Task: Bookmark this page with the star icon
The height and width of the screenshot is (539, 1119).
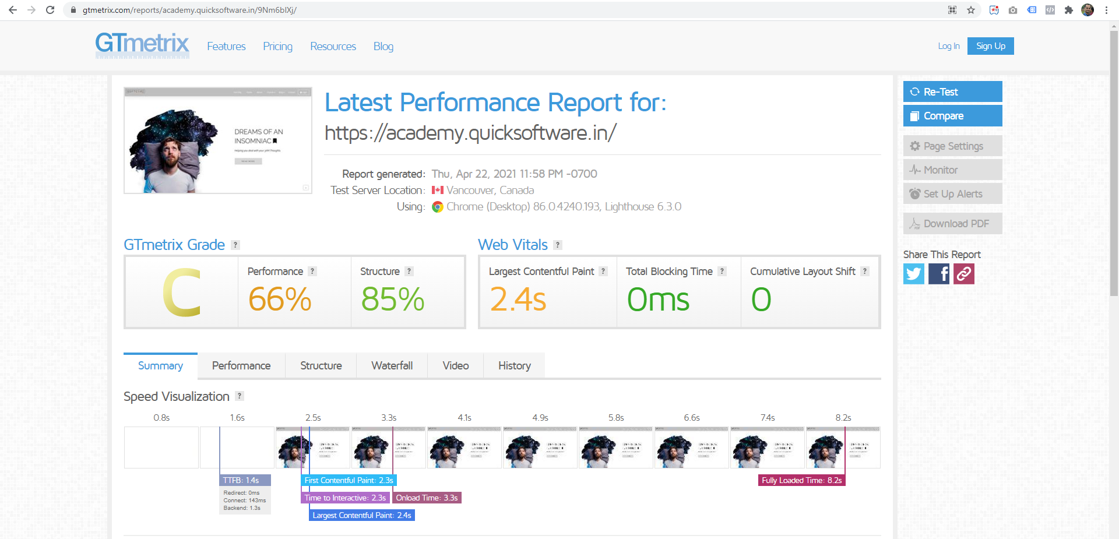Action: point(971,10)
